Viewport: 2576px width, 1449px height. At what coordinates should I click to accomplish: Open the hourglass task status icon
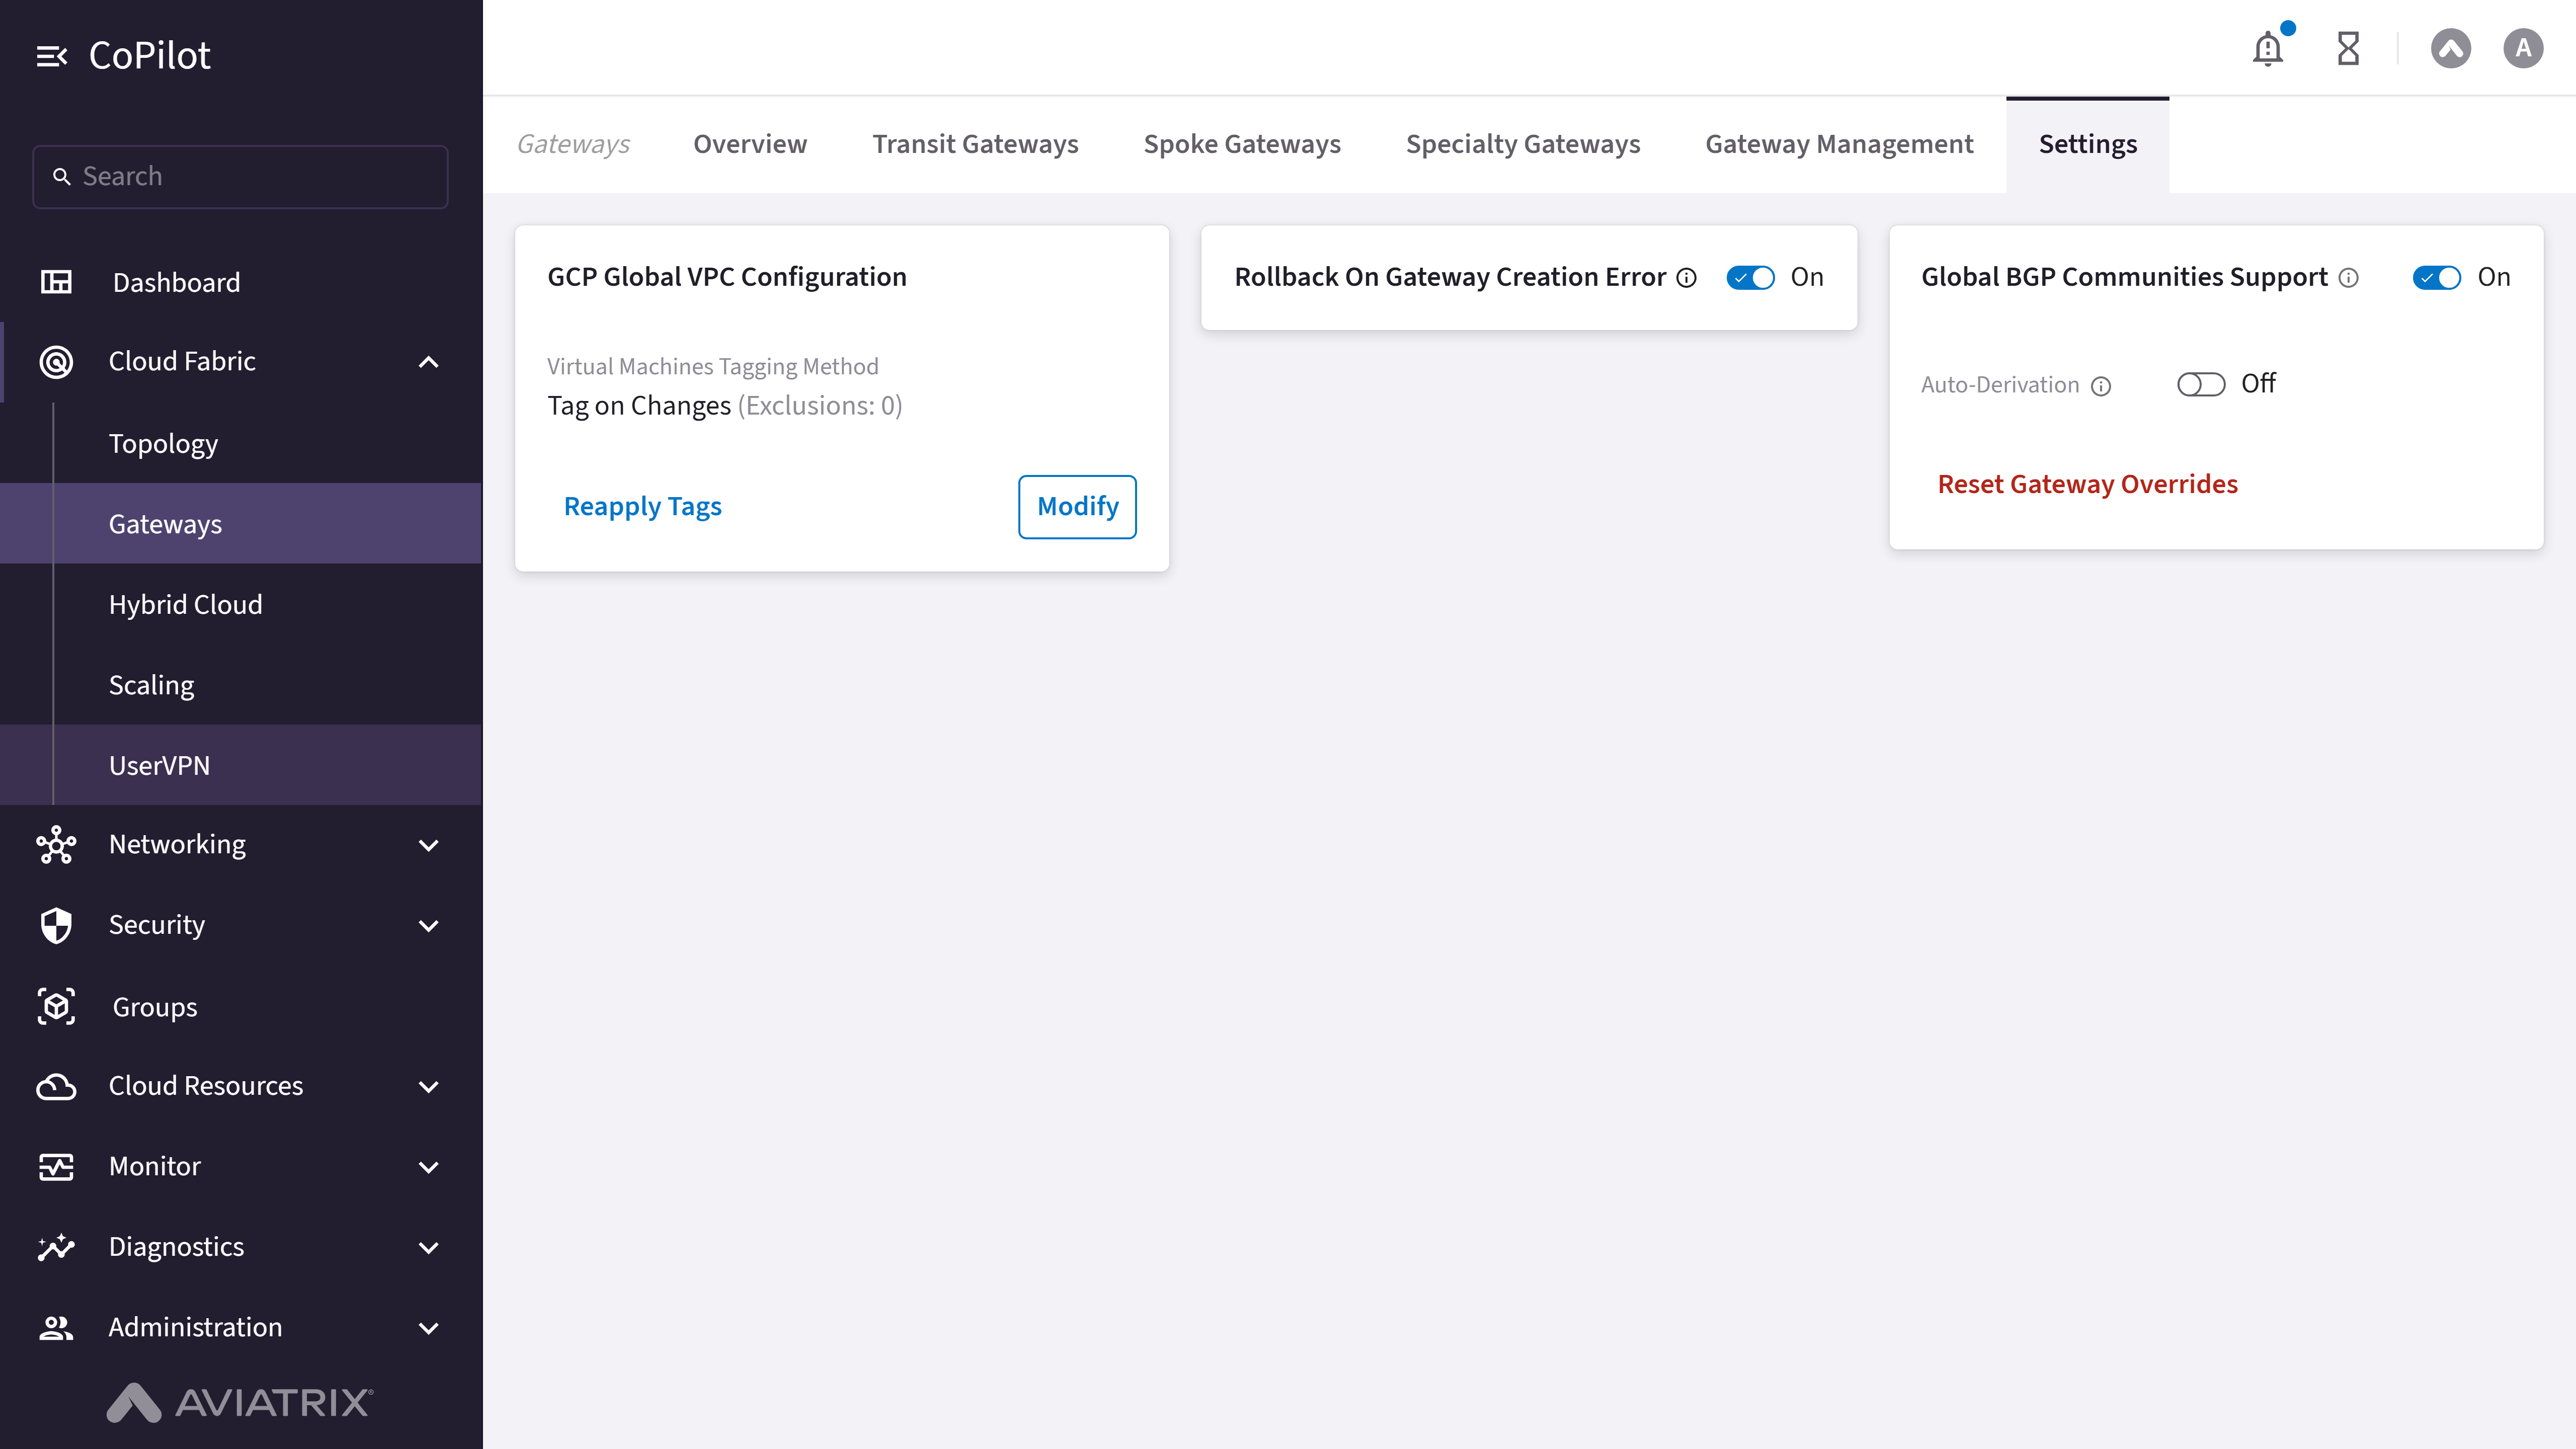click(x=2348, y=48)
